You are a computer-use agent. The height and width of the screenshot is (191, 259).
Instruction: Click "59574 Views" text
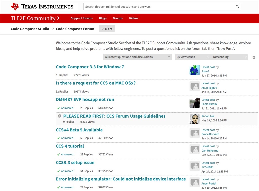click(81, 92)
